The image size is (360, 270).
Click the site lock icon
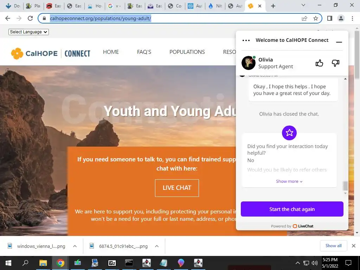[44, 18]
